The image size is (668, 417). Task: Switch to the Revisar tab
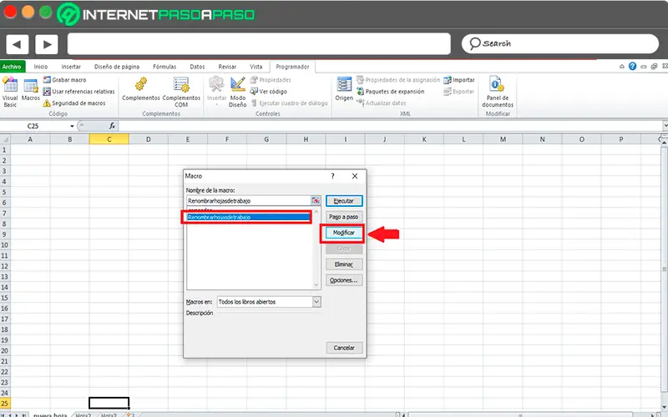(x=227, y=67)
